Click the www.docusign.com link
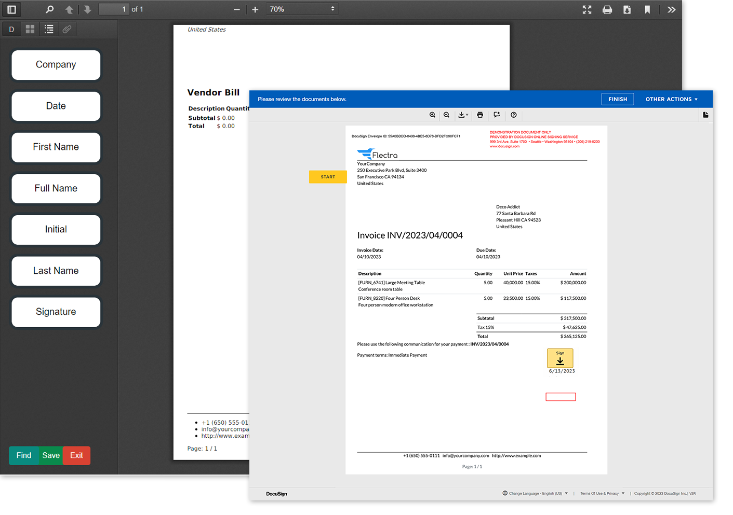 504,146
